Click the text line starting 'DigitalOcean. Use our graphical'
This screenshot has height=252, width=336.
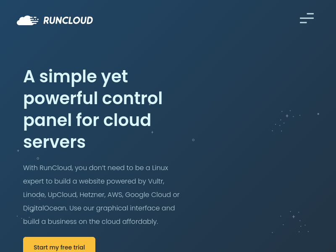99,208
